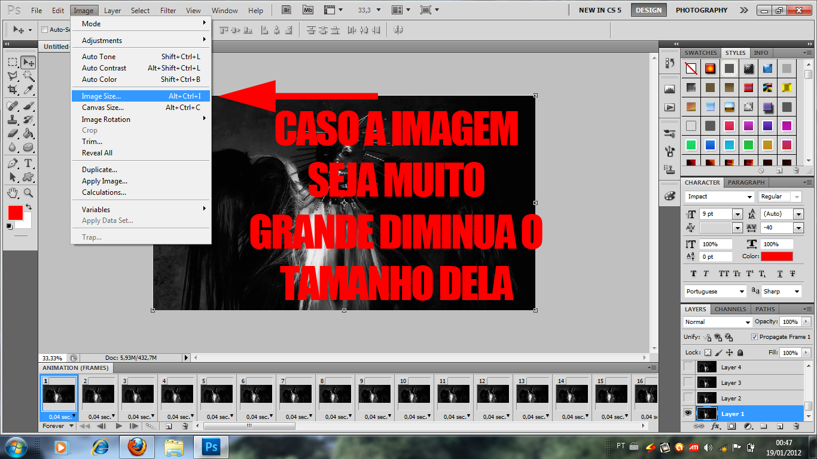Screen dimensions: 817x459
Task: Select the Path Selection tool
Action: [x=13, y=177]
